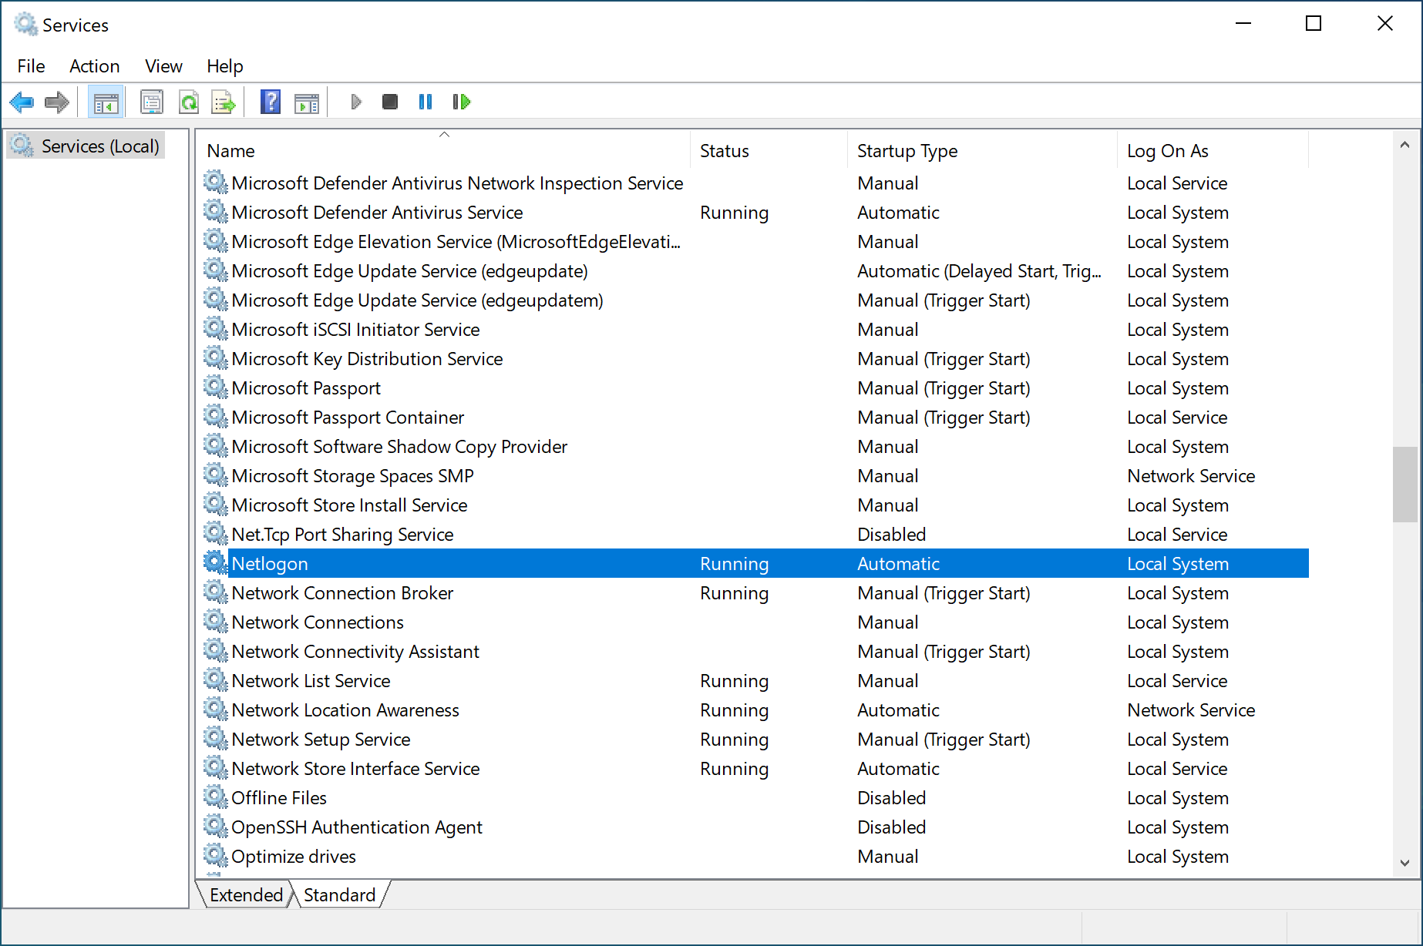Click the Refresh toolbar icon
The image size is (1423, 946).
(x=188, y=102)
